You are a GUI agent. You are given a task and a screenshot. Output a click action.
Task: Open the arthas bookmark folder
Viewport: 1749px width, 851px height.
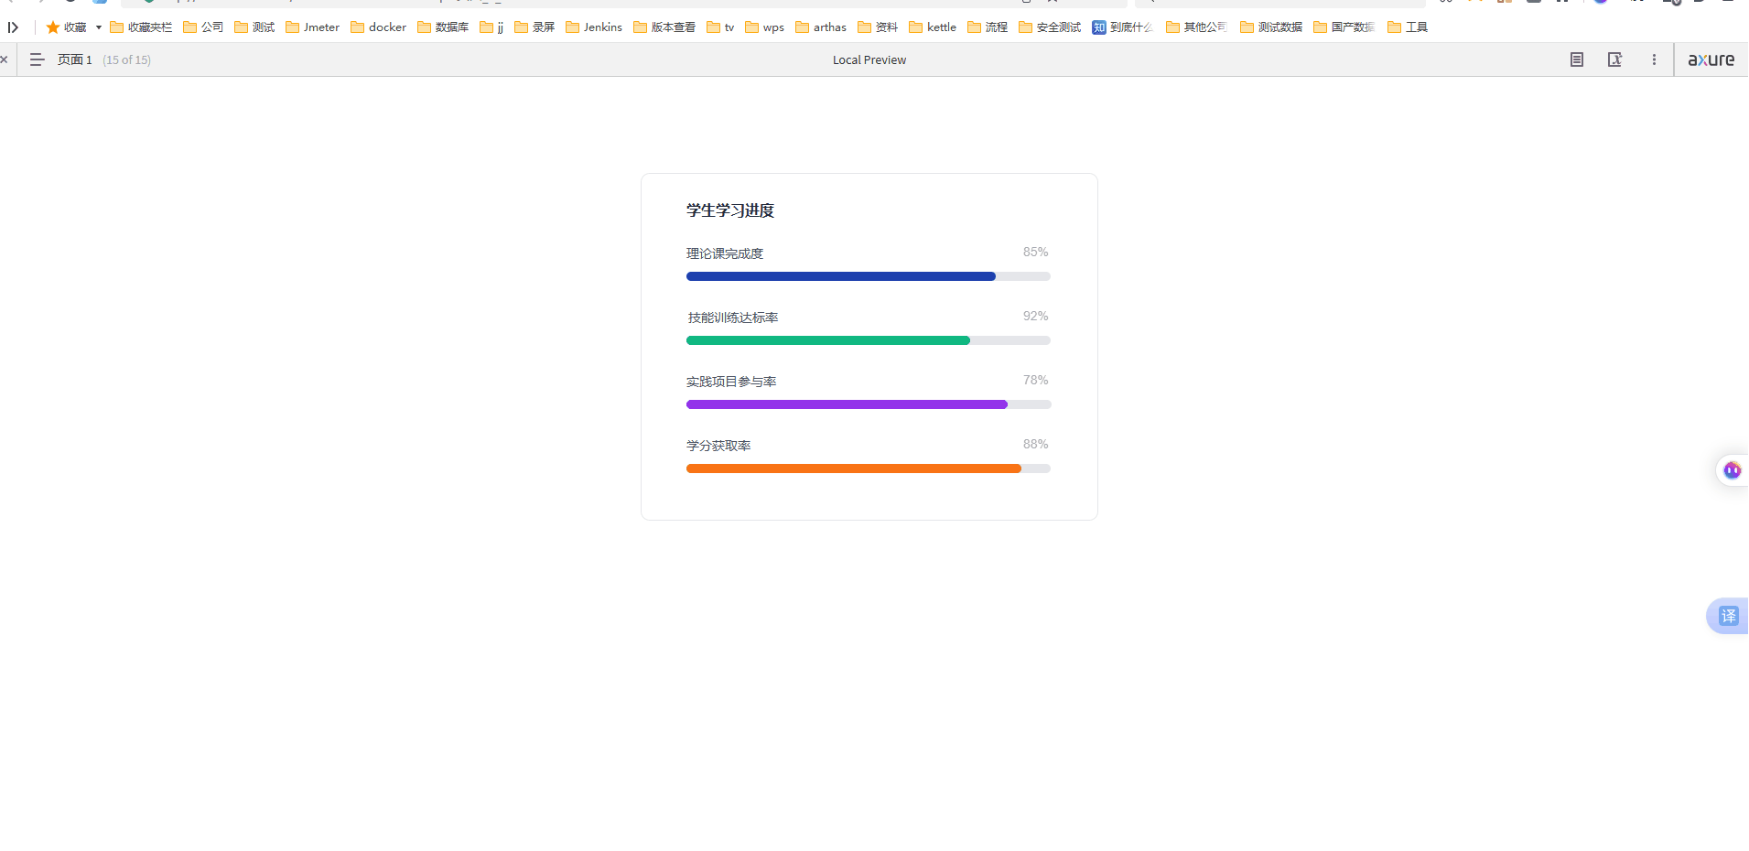(x=821, y=27)
